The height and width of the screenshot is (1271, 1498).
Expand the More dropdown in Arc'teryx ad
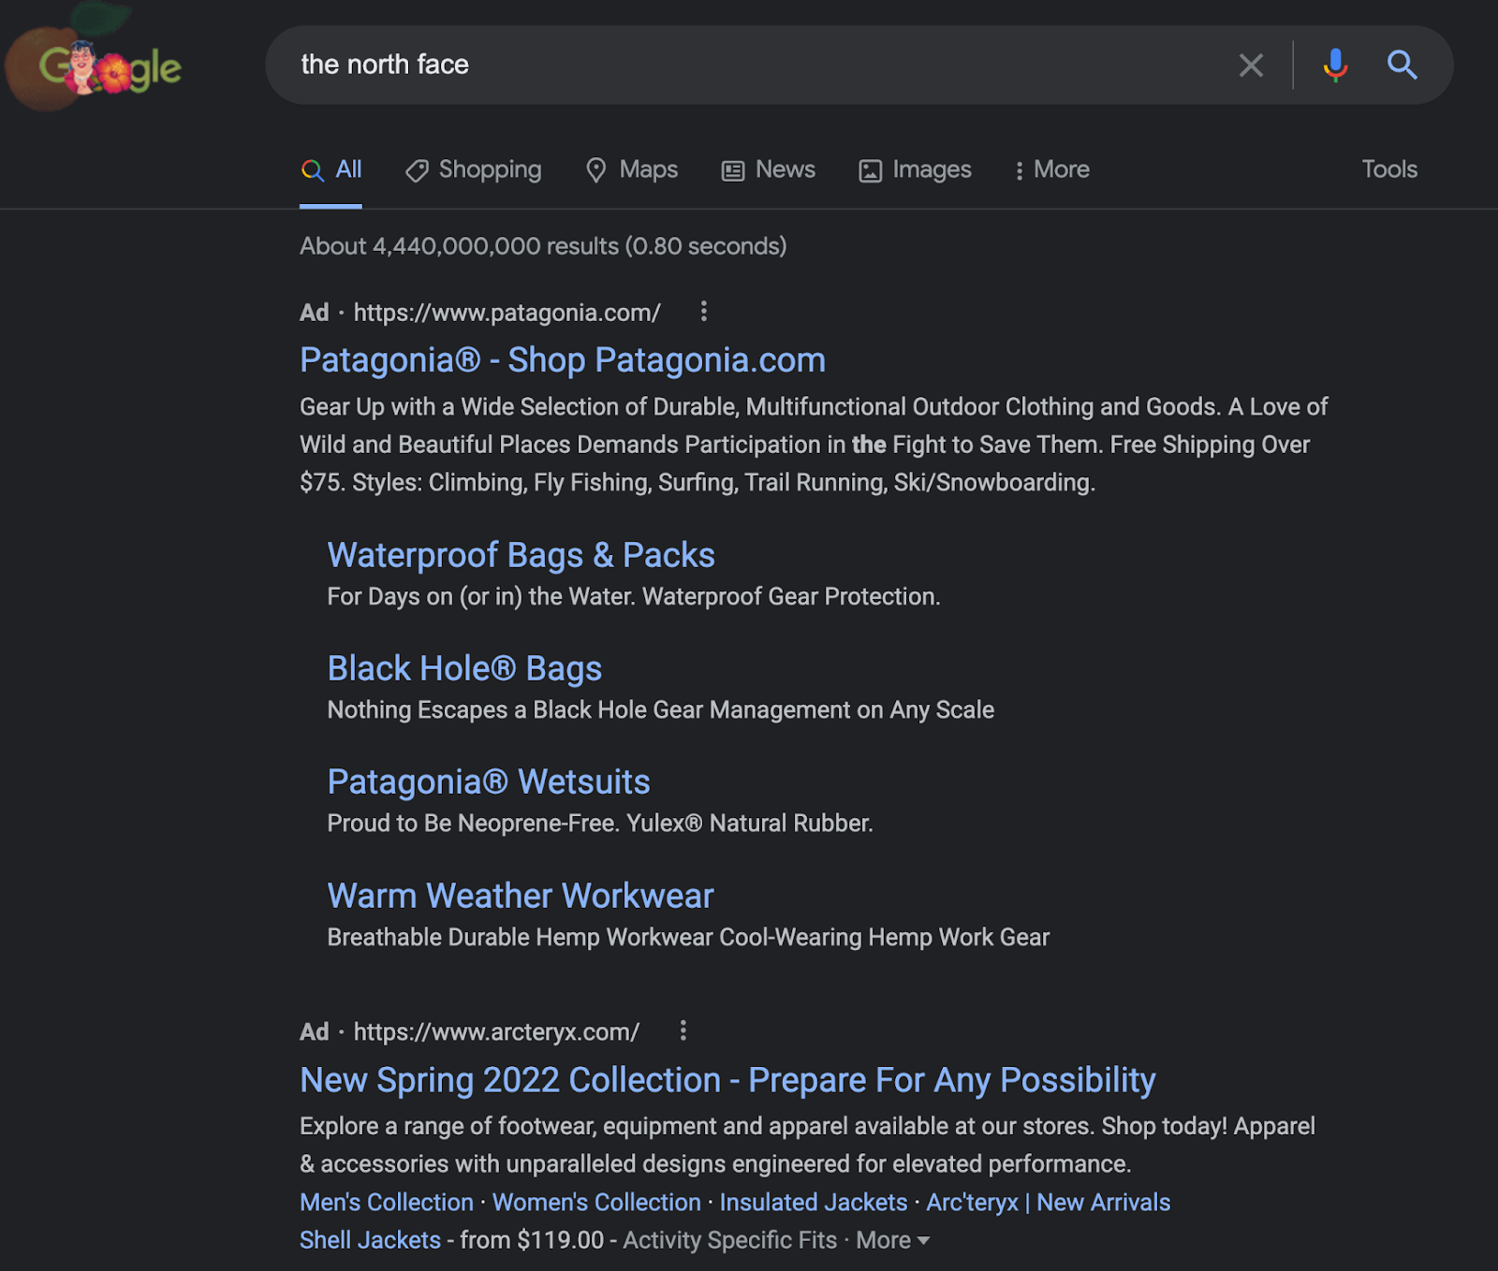893,1240
